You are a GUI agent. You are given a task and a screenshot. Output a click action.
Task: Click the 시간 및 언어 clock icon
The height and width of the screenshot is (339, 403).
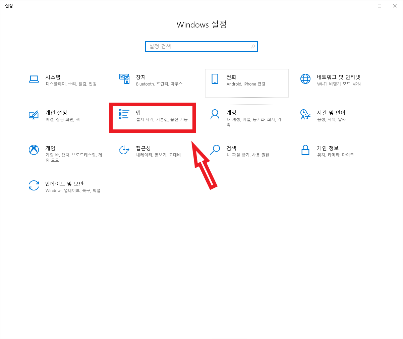pos(305,114)
